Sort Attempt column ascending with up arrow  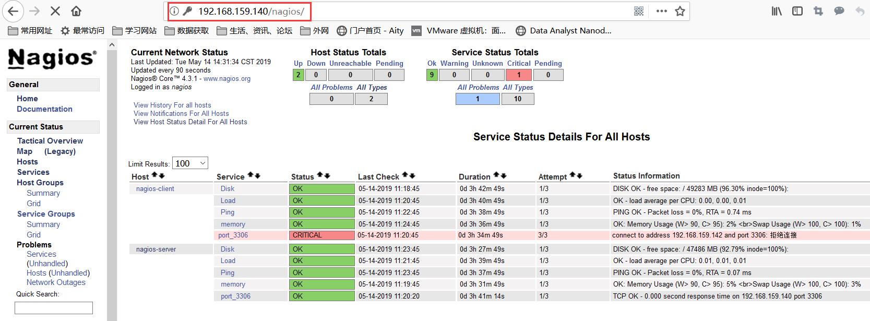coord(573,175)
